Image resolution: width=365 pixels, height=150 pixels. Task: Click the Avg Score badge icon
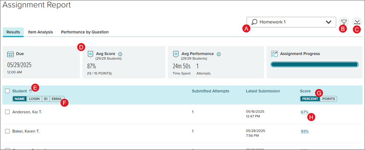pyautogui.click(x=90, y=54)
